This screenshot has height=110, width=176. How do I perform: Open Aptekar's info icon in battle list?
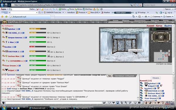pyautogui.click(x=19, y=29)
